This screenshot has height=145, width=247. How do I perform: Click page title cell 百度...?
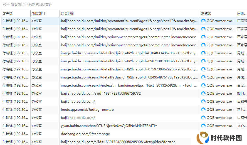point(242,85)
